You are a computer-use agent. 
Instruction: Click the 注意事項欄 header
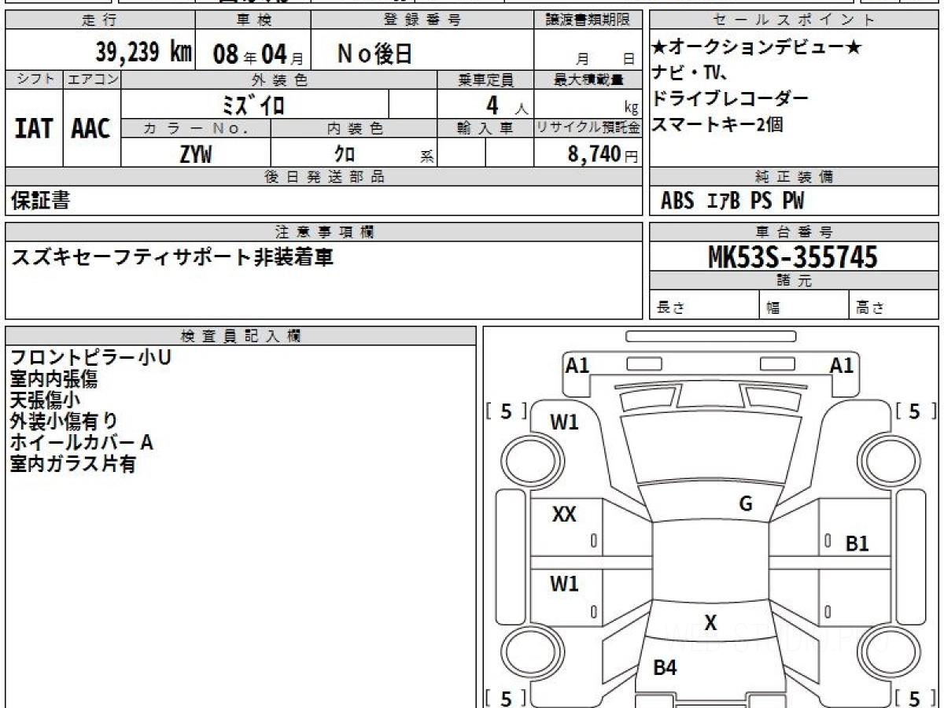pyautogui.click(x=324, y=232)
